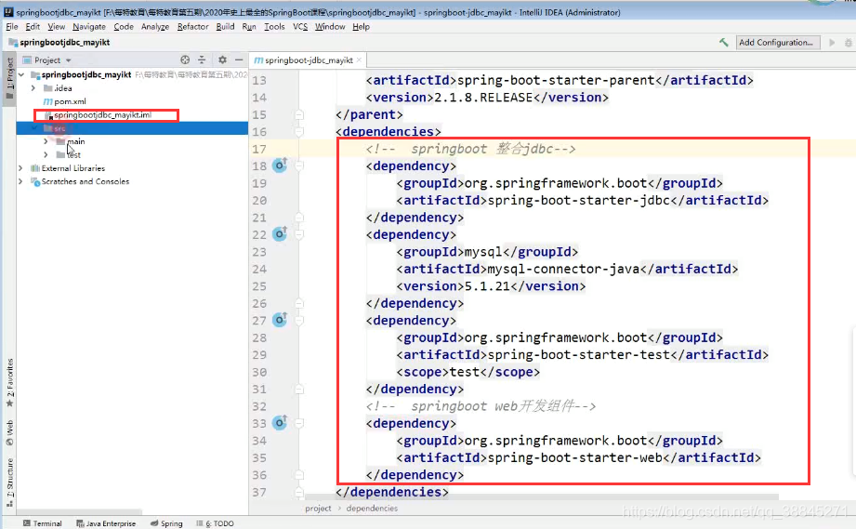This screenshot has height=529, width=856.
Task: Toggle the 1: Project side tab
Action: pyautogui.click(x=9, y=78)
